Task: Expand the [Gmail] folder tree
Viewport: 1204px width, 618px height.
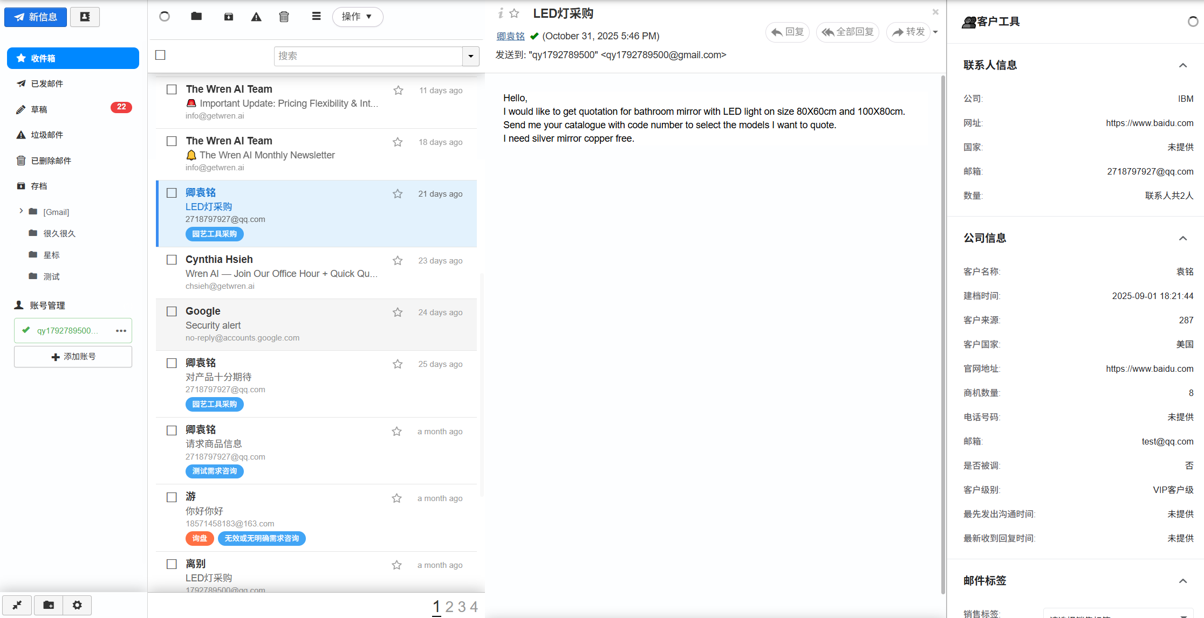Action: [x=21, y=211]
